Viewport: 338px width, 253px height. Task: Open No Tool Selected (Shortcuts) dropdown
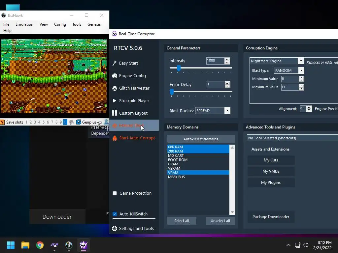pyautogui.click(x=292, y=138)
